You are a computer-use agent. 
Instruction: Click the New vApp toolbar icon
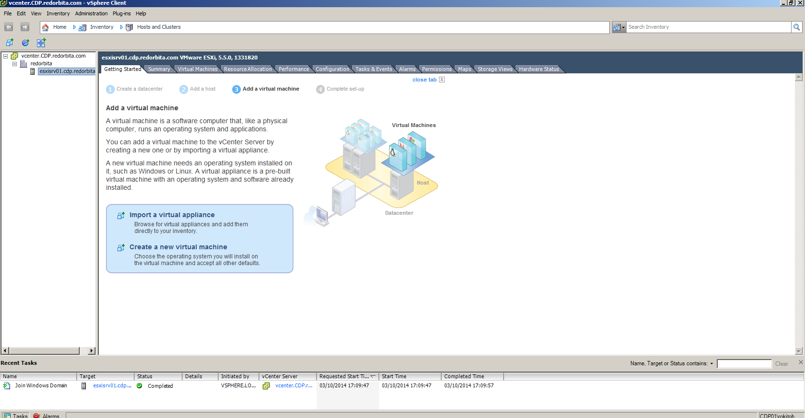tap(41, 43)
